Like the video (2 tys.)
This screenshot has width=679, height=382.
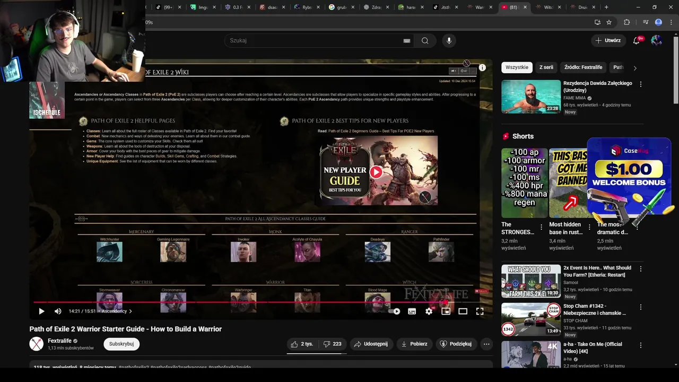(x=302, y=344)
